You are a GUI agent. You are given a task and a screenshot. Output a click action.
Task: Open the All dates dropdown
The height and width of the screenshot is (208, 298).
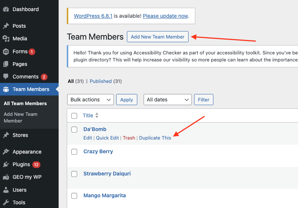coord(168,100)
